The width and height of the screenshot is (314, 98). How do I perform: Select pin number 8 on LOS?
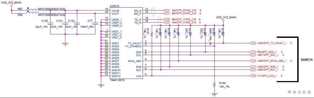click(x=146, y=74)
